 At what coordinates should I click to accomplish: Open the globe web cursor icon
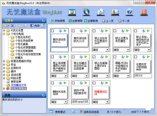point(86,12)
